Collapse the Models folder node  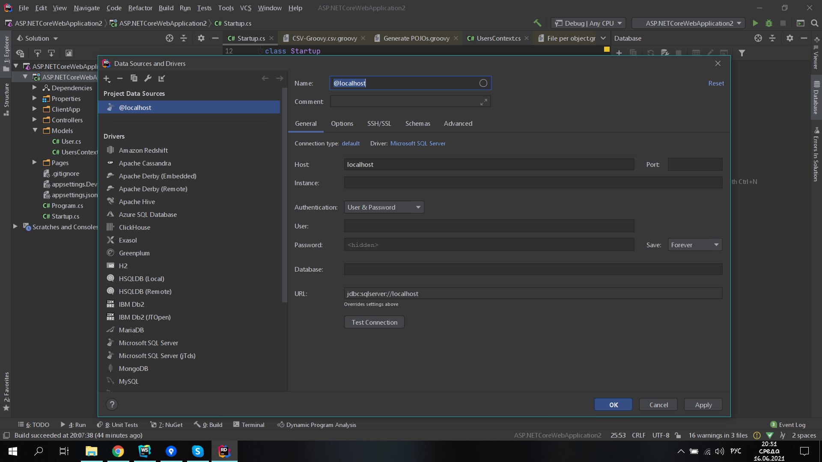(35, 130)
